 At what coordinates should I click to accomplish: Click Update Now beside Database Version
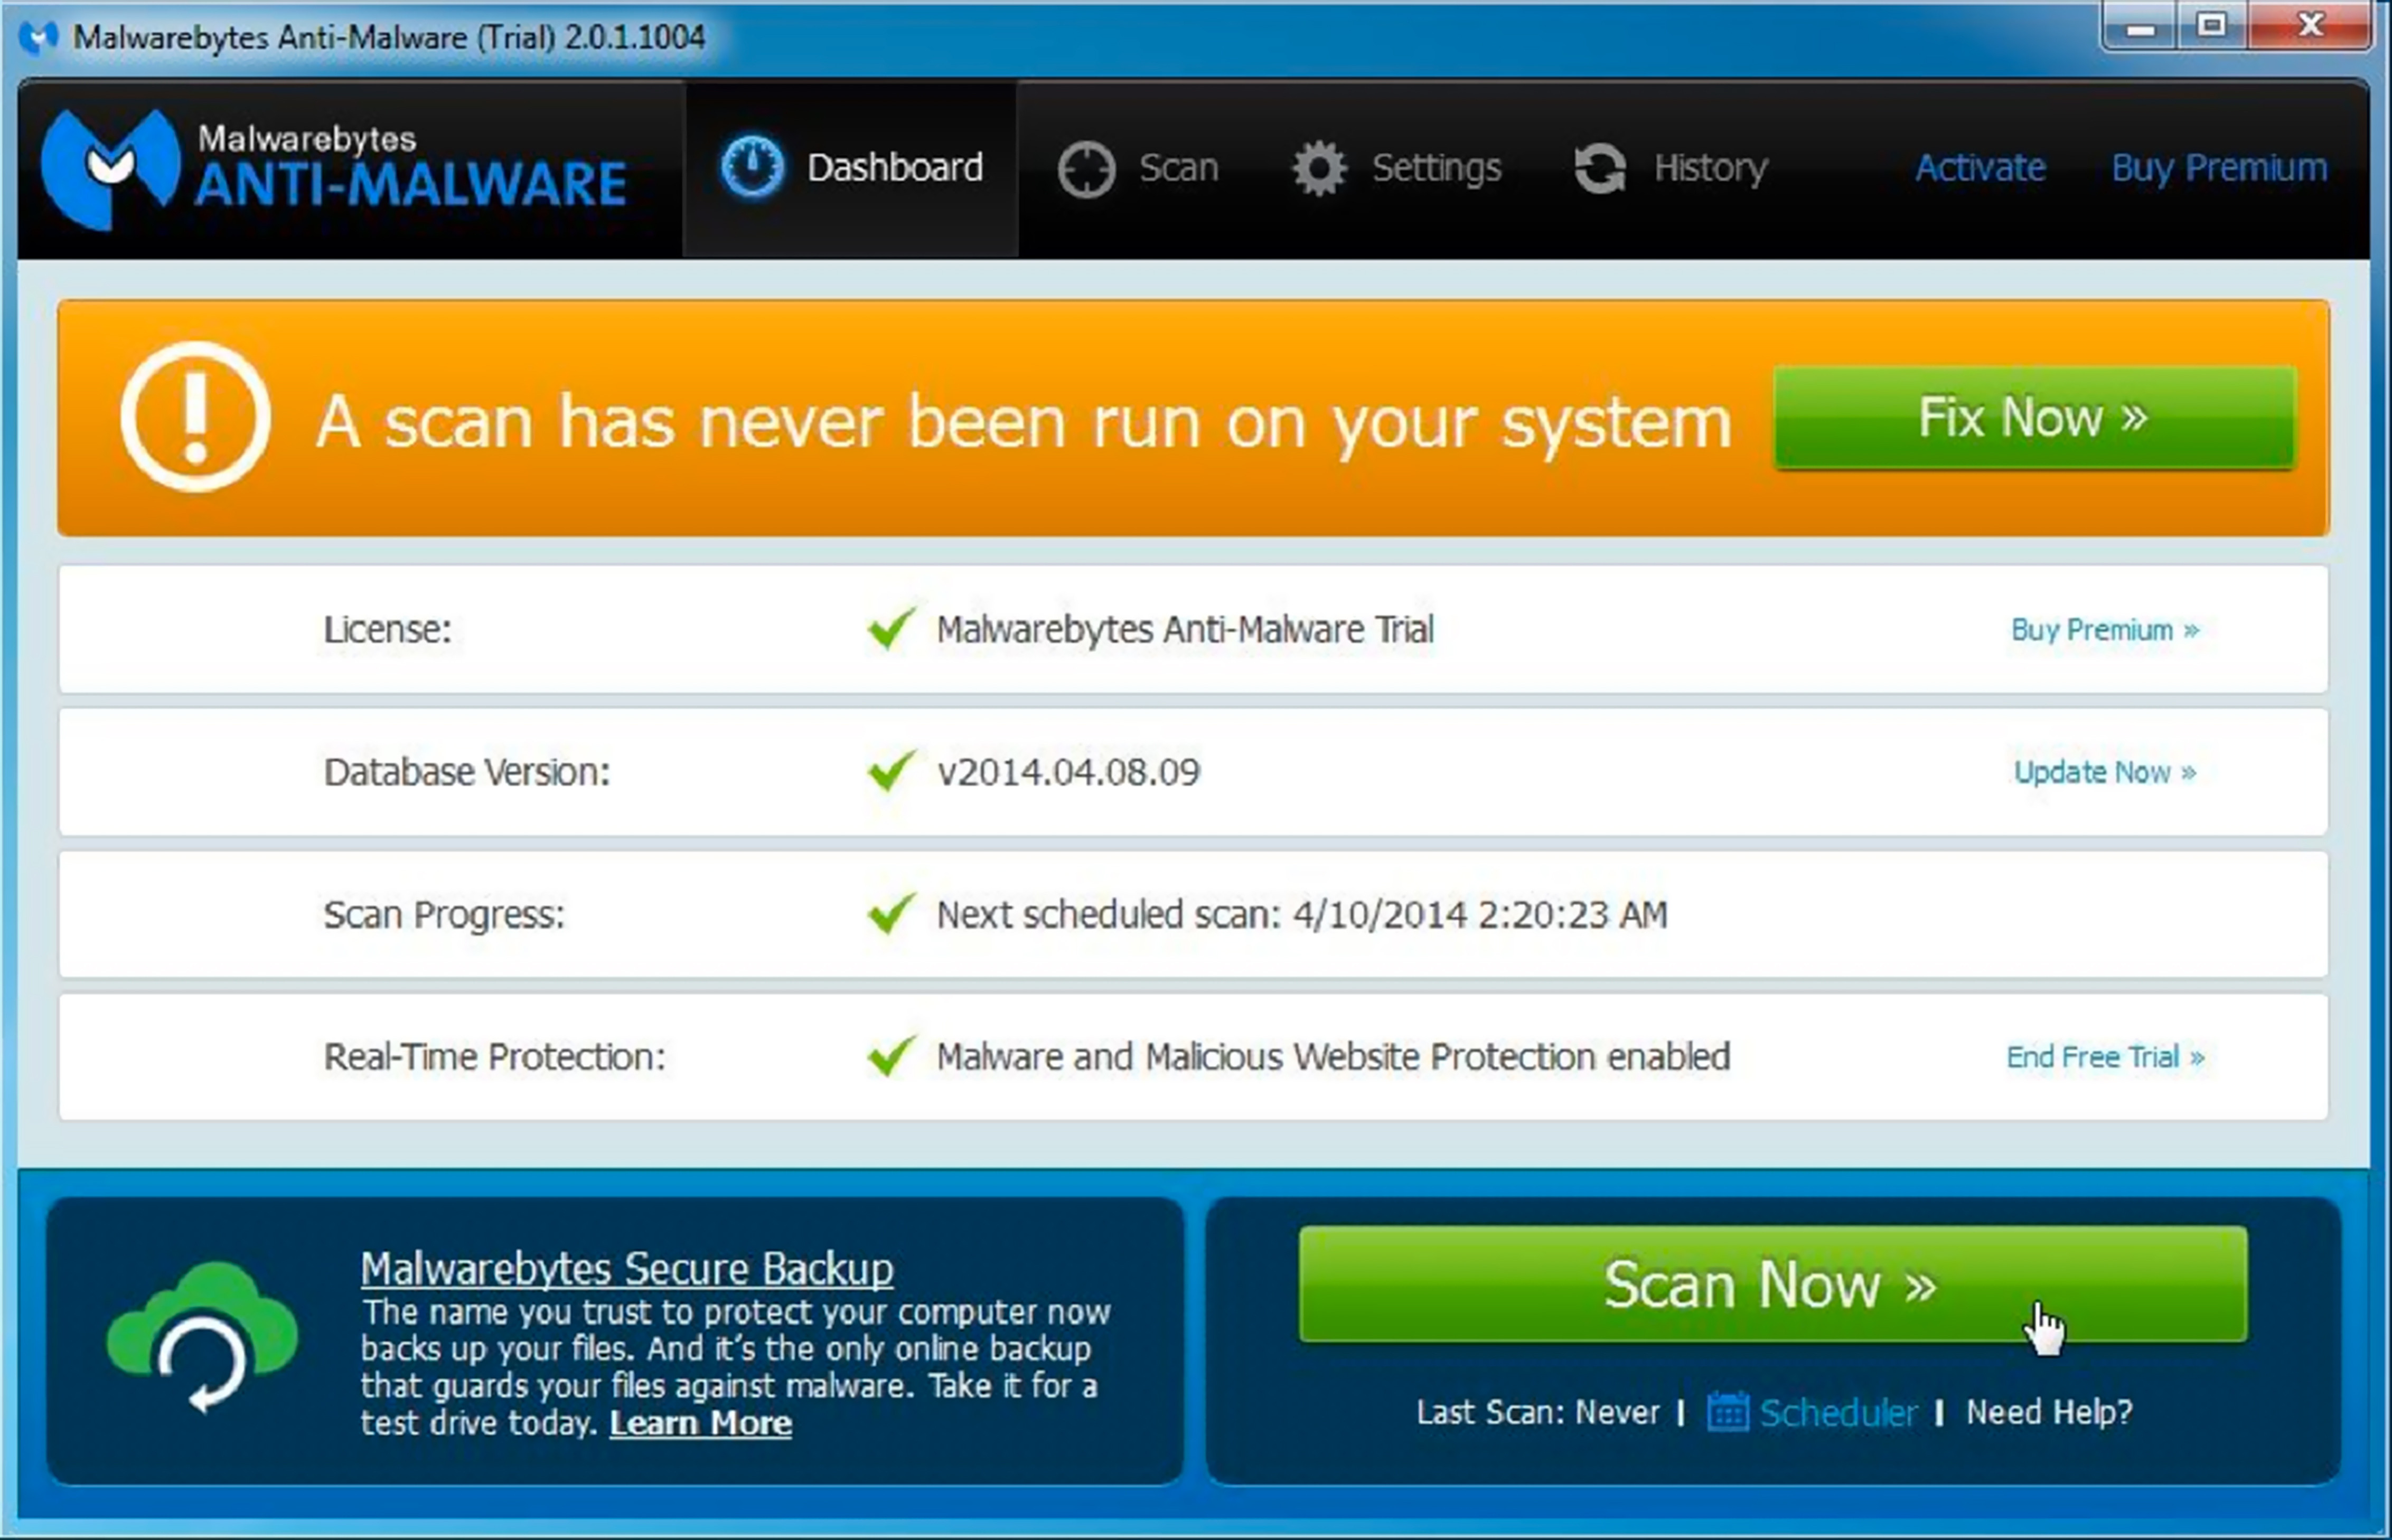2104,772
